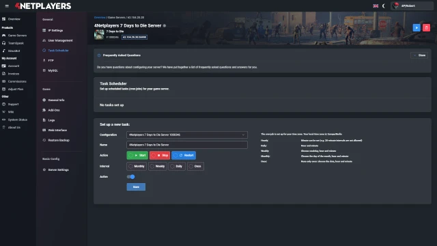This screenshot has height=246, width=437.
Task: Click the Adjust Plan icon
Action: click(x=3, y=89)
